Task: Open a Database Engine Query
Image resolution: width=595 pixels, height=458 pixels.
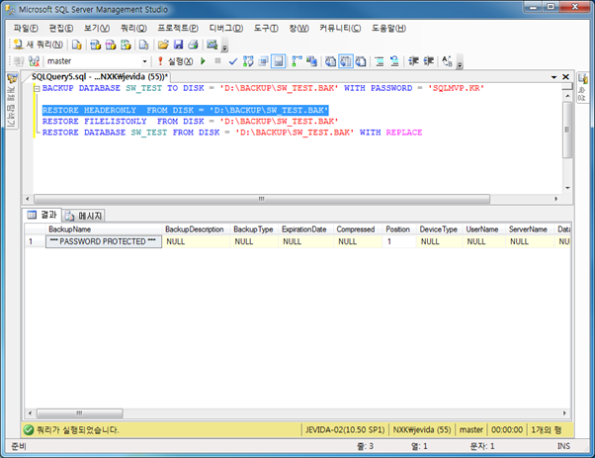Action: [77, 45]
